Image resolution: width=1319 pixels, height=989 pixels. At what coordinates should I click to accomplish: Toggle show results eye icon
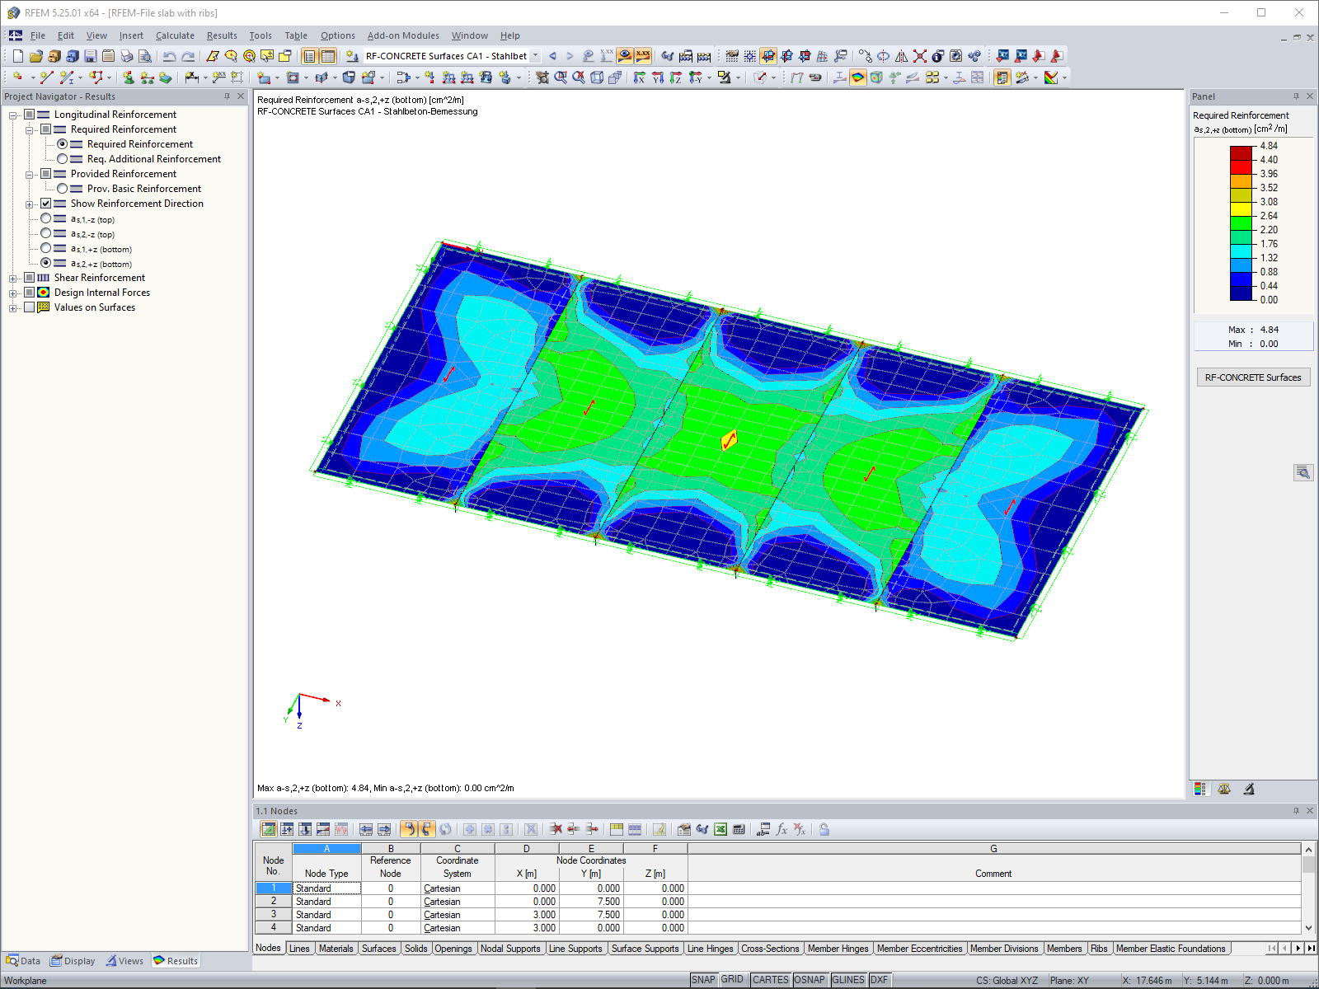point(625,56)
